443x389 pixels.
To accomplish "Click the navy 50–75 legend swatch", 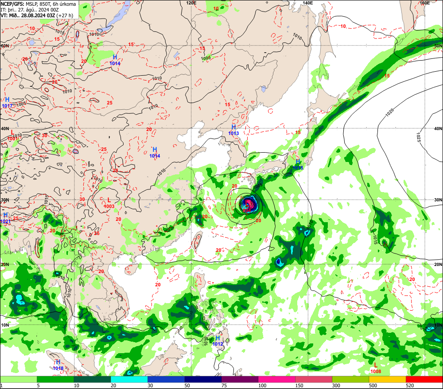I will tap(203, 379).
